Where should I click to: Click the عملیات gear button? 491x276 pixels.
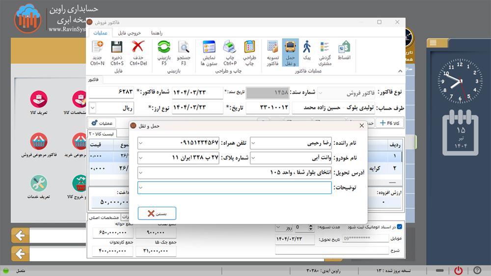104,123
